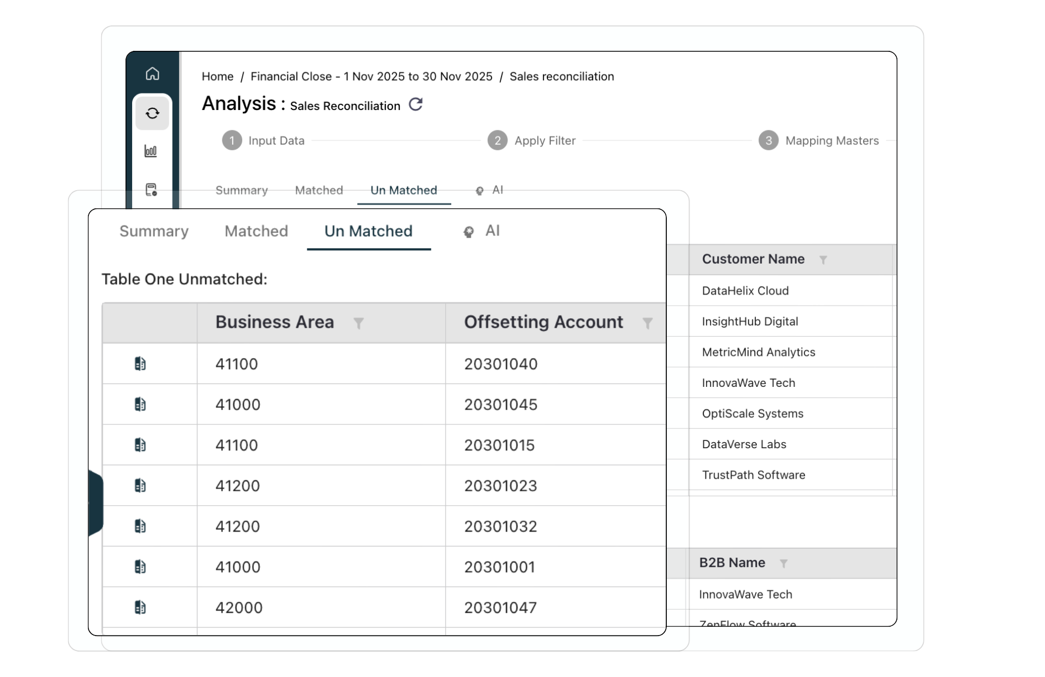Switch to the Summary tab in front panel
The height and width of the screenshot is (677, 1045).
point(154,231)
